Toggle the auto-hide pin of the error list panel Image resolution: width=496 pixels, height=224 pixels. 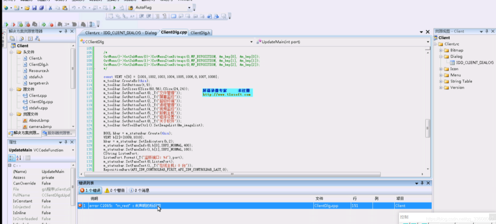coord(422,183)
